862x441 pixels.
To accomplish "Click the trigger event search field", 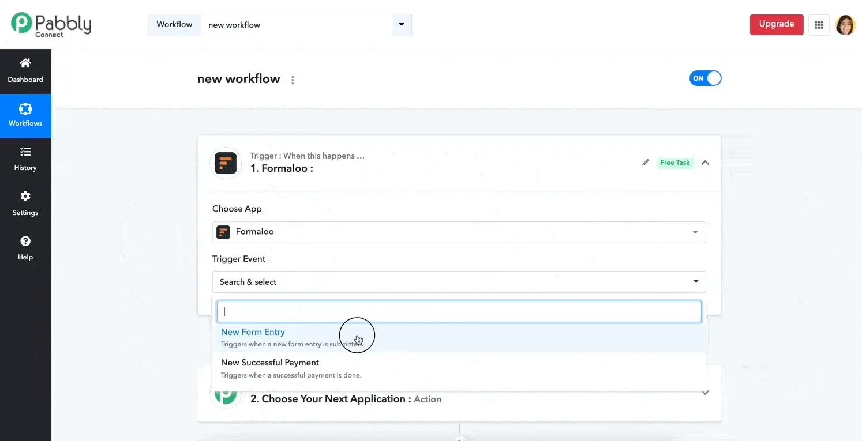I will click(459, 311).
